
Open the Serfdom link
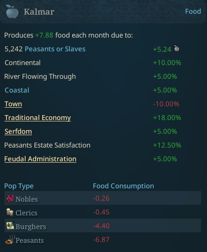tap(18, 131)
